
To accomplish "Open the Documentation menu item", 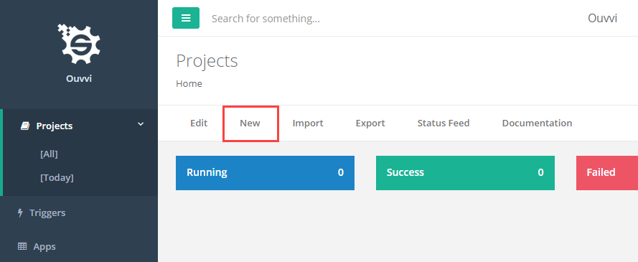I will 537,123.
